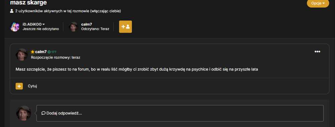Click the speech bubble icon in reply box
This screenshot has width=335, height=127.
pos(43,113)
